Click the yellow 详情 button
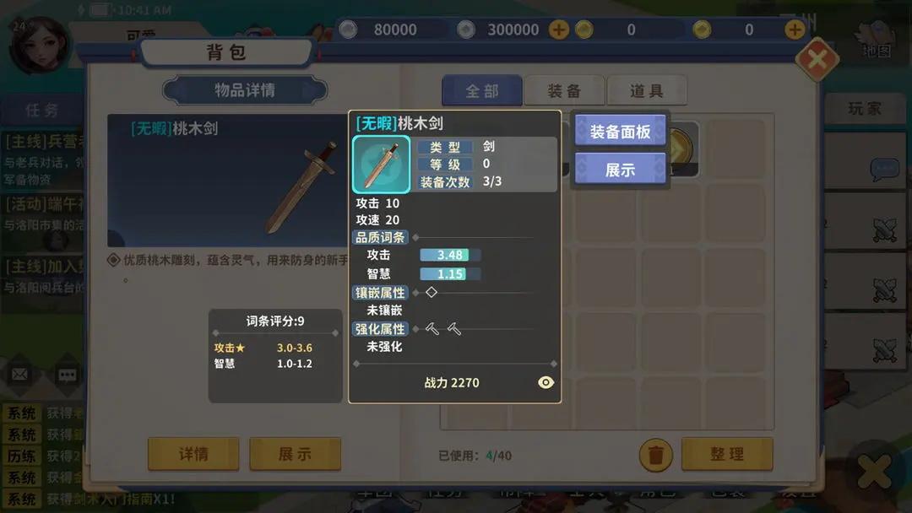The image size is (912, 513). point(193,454)
